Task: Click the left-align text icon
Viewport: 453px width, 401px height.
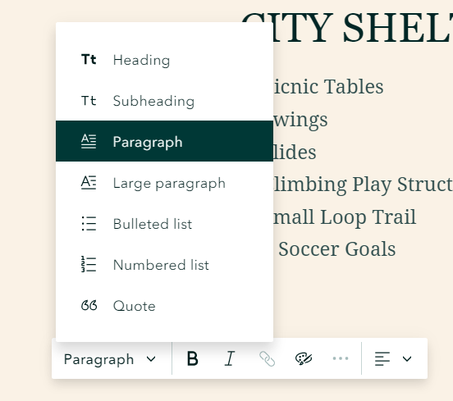Action: [x=382, y=358]
